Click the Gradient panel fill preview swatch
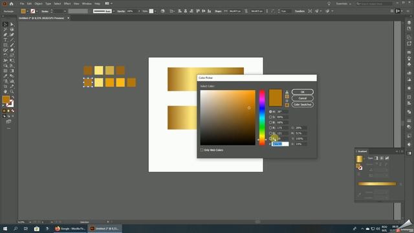This screenshot has height=233, width=414. pyautogui.click(x=360, y=159)
